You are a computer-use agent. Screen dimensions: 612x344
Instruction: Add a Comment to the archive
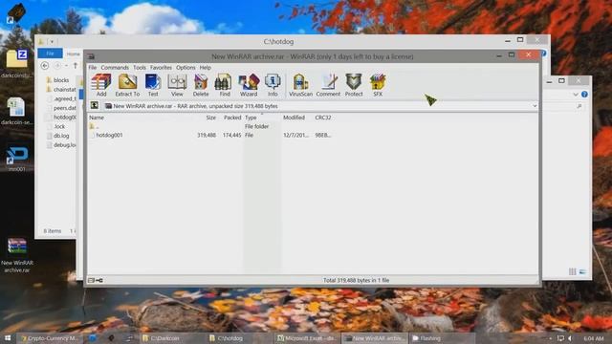click(328, 85)
